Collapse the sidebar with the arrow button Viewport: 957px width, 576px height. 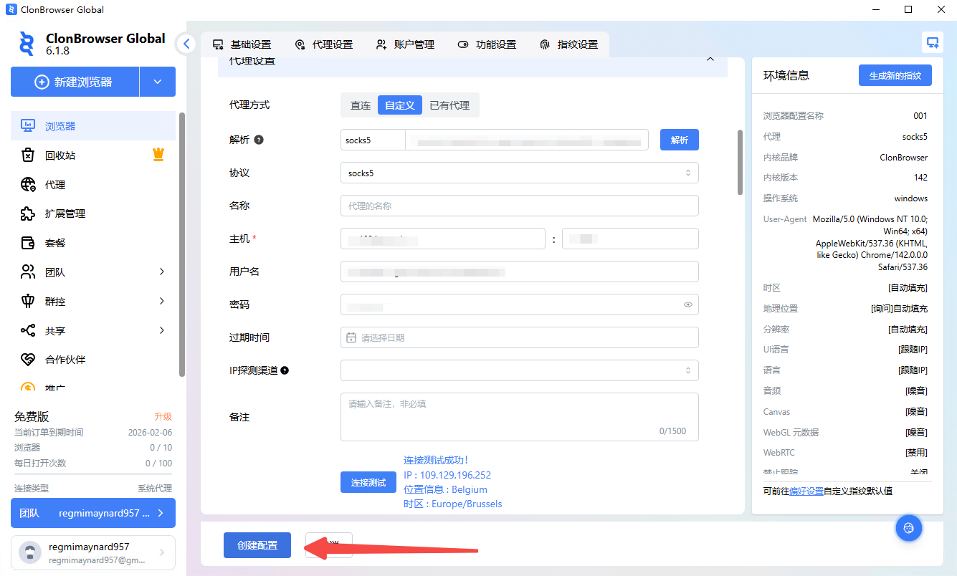(186, 44)
